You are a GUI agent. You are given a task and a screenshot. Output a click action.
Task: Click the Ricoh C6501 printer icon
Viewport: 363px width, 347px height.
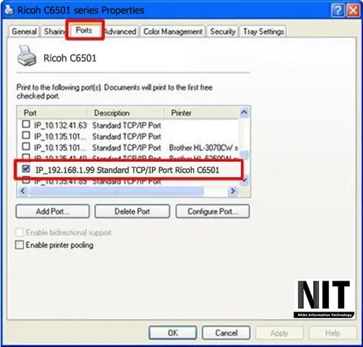[x=27, y=56]
